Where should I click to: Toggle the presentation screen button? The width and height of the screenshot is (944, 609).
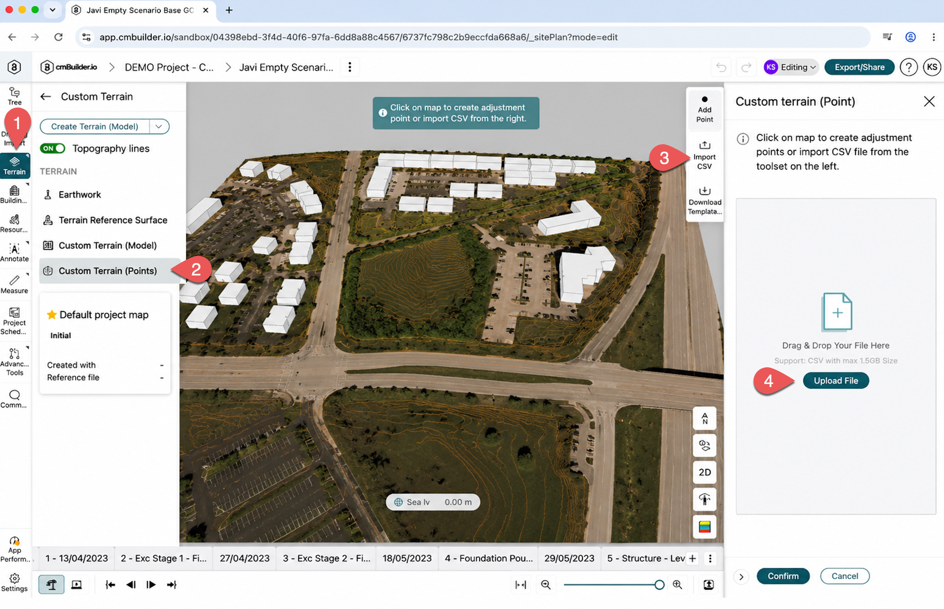click(76, 585)
